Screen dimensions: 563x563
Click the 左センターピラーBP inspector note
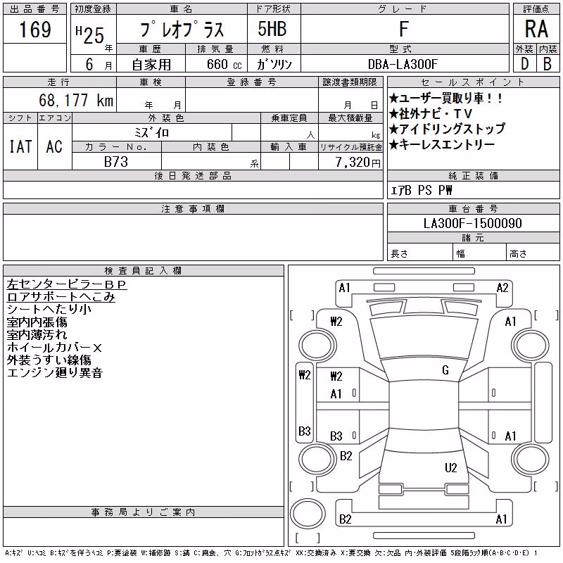[66, 284]
